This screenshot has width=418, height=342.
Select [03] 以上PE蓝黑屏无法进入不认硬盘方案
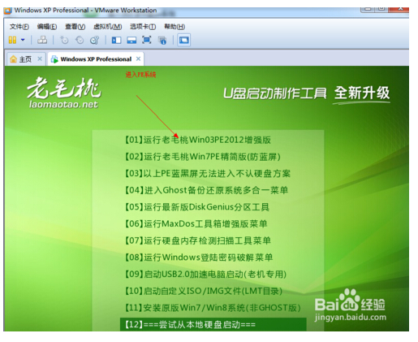[x=207, y=174]
